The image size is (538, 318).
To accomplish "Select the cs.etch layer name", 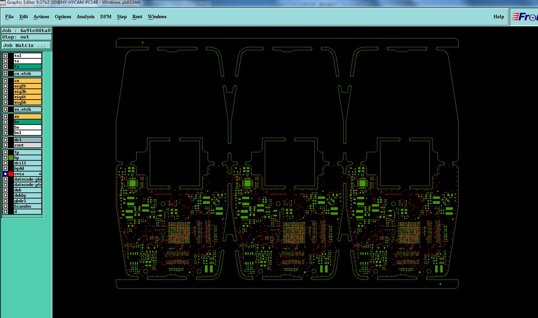I will pyautogui.click(x=28, y=74).
